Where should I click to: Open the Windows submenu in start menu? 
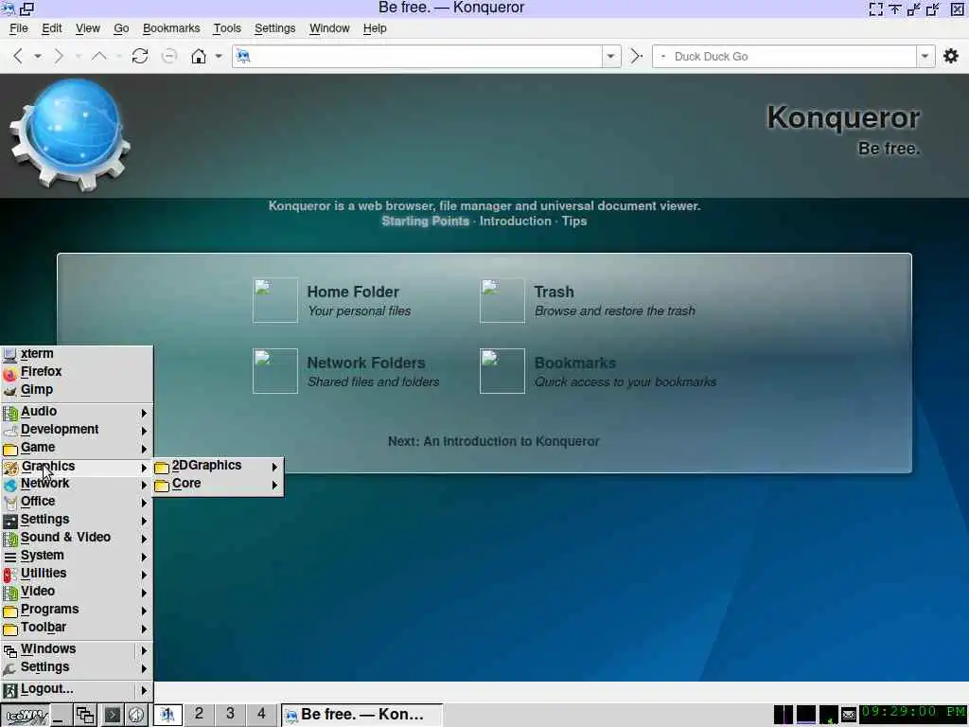(77, 649)
